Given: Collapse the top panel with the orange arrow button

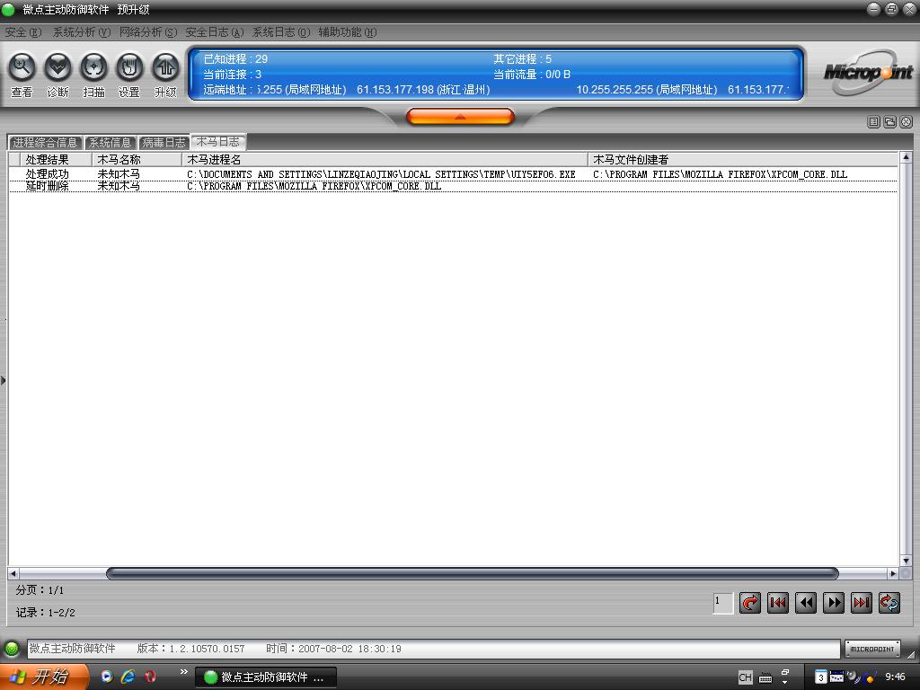Looking at the screenshot, I should 460,117.
